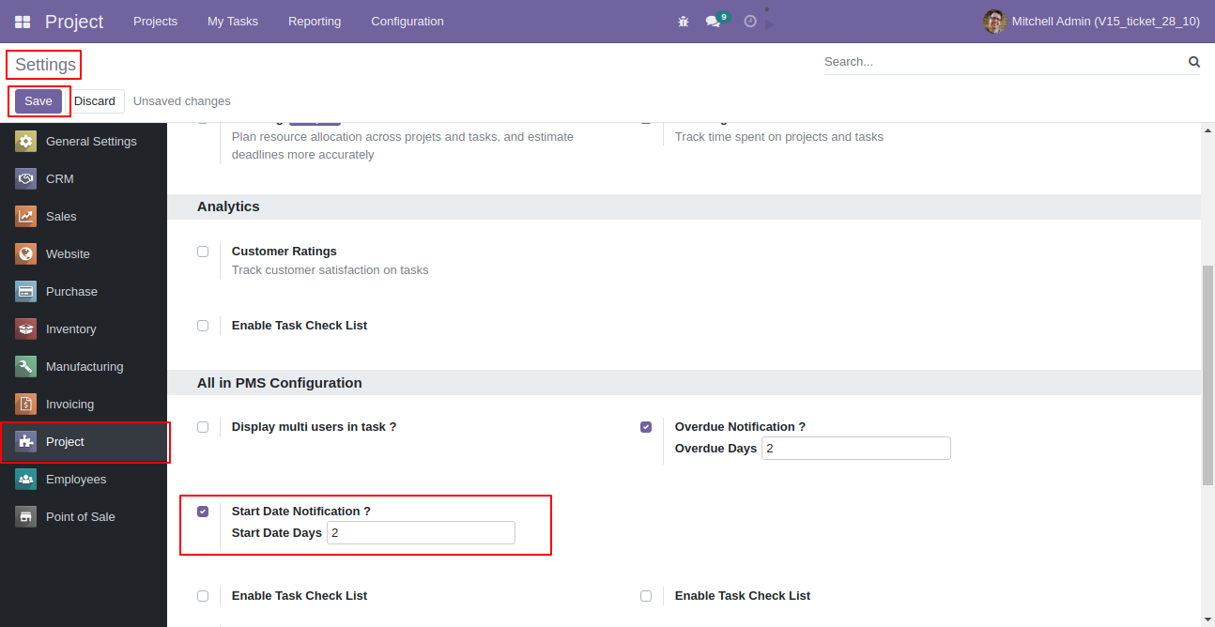1215x627 pixels.
Task: Click the scrollbar down arrow
Action: point(1207,619)
